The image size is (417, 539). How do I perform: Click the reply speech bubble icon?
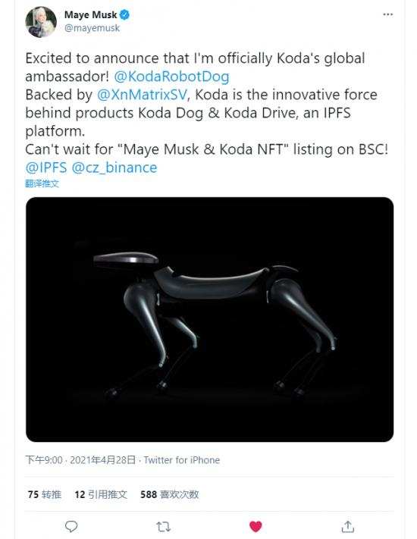[71, 526]
